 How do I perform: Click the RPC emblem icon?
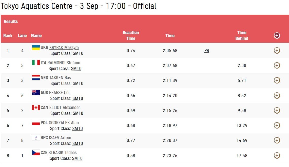(36, 137)
